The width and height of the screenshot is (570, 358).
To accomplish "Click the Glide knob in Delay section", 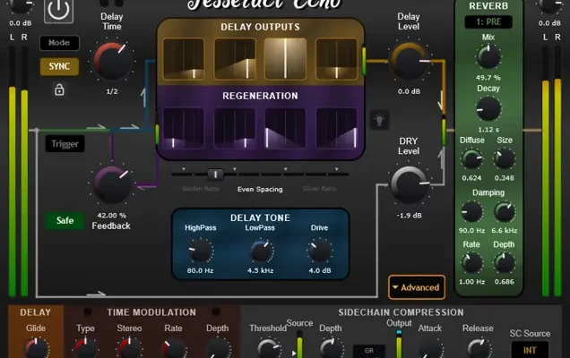I will (36, 348).
